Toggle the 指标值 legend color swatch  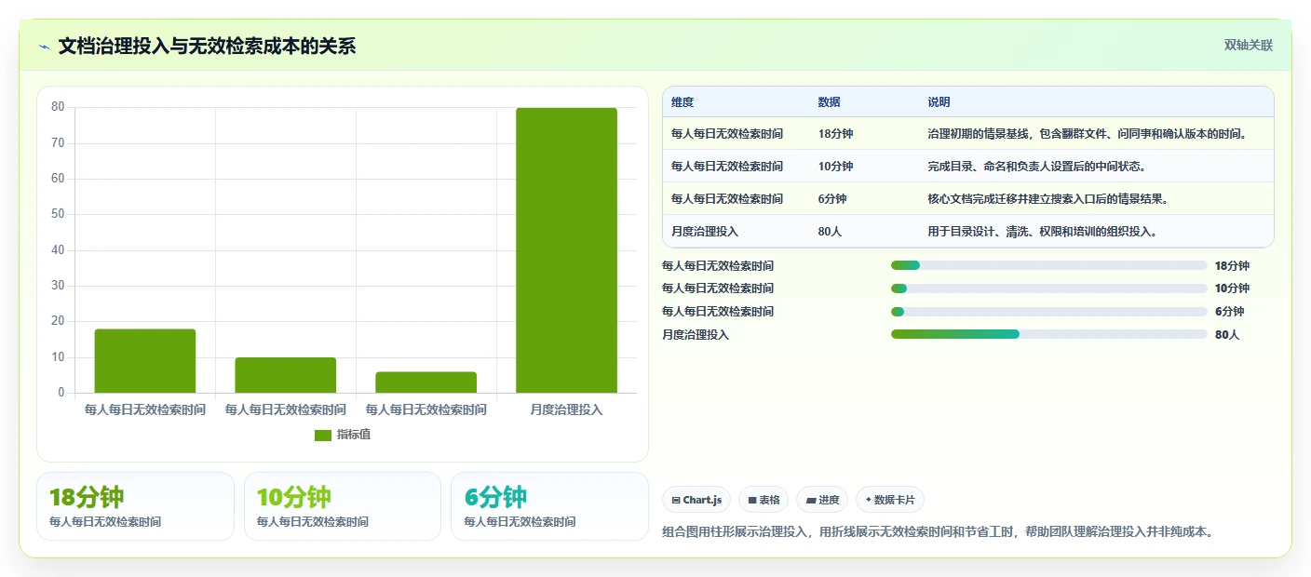pyautogui.click(x=323, y=436)
